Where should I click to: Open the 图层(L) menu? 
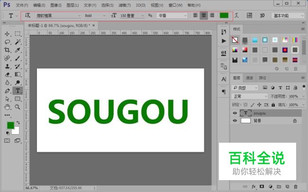(72, 5)
